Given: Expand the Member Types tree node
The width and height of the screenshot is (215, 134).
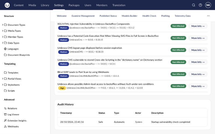Looking at the screenshot, I should (x=2, y=37).
